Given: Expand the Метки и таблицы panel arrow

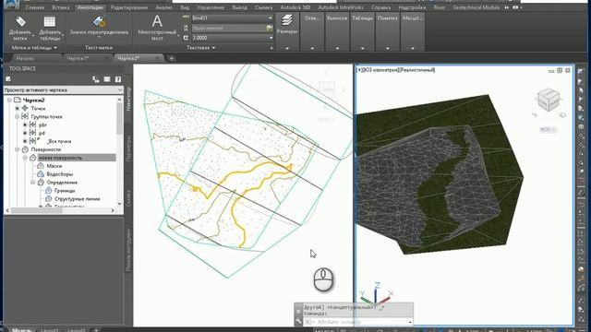Looking at the screenshot, I should (x=55, y=48).
